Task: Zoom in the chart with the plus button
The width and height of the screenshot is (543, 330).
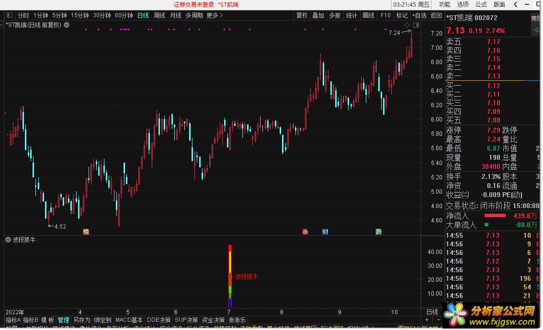Action: point(427,320)
